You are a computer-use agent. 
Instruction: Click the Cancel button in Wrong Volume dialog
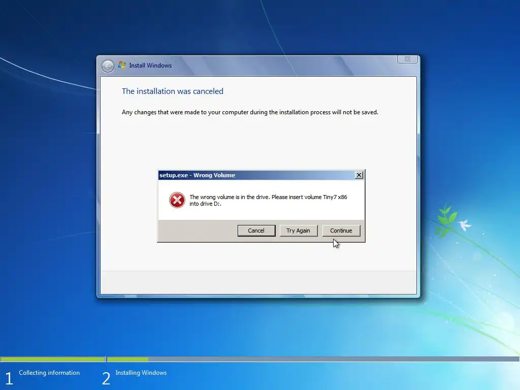coord(256,231)
